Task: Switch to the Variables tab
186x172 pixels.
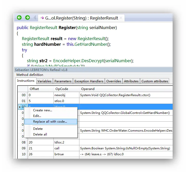Action: 44,81
